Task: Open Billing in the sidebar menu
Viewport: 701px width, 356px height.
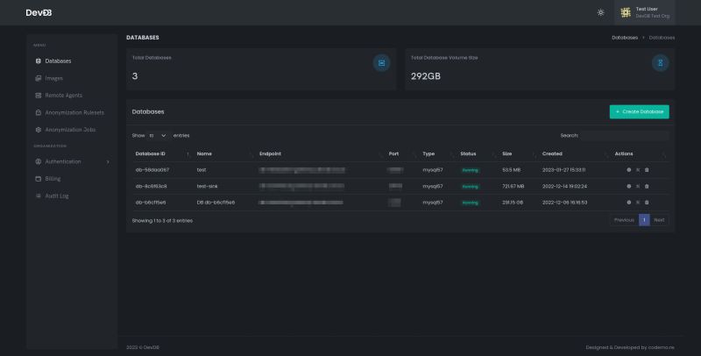Action: tap(53, 179)
